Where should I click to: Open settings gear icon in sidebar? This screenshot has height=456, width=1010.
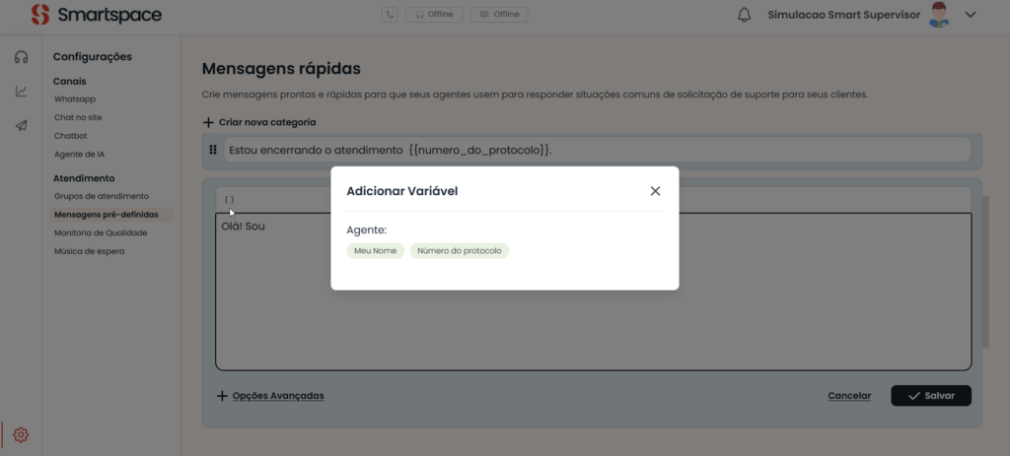21,434
